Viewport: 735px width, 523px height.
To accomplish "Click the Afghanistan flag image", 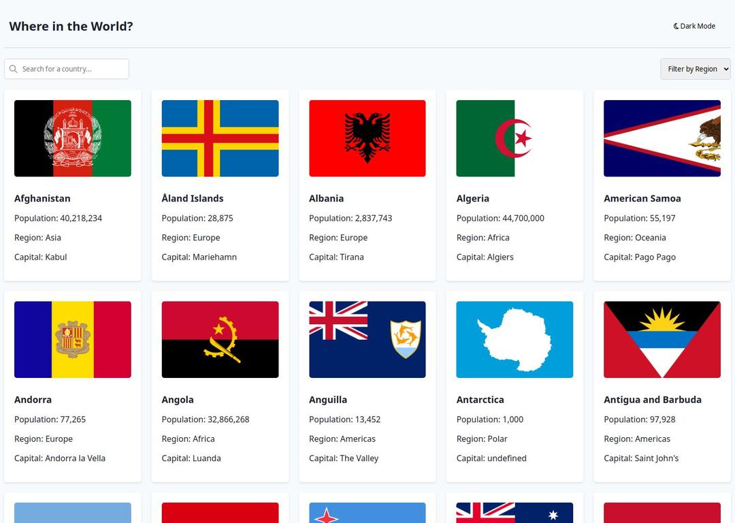I will (x=72, y=138).
